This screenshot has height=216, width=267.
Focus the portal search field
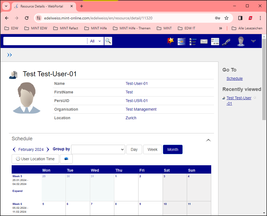click(45, 41)
